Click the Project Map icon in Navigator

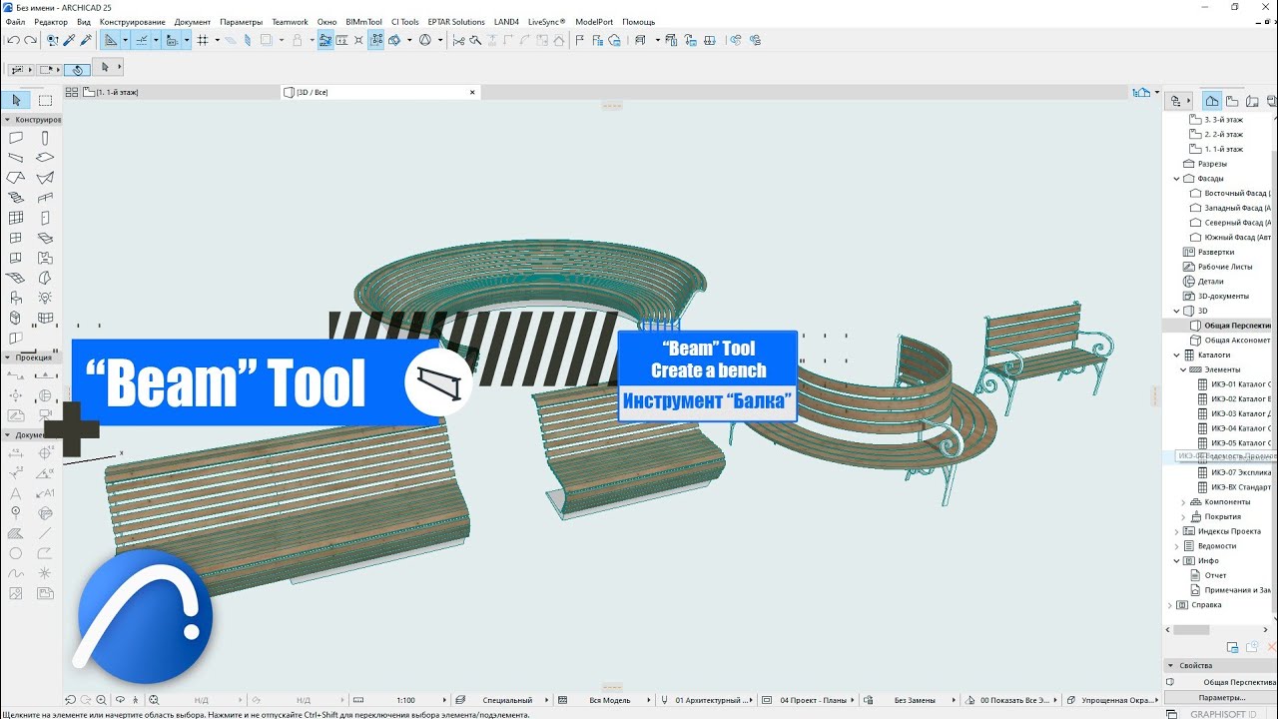tap(1211, 101)
